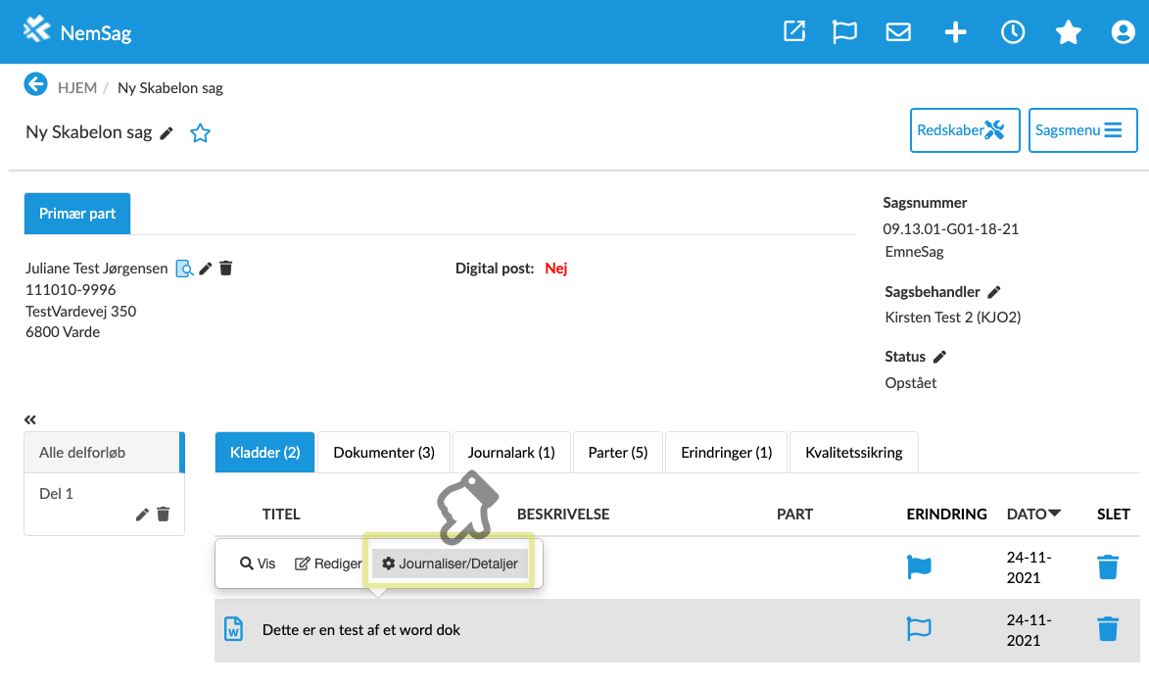1149x687 pixels.
Task: Click the back arrow beside HJEM
Action: pos(35,85)
